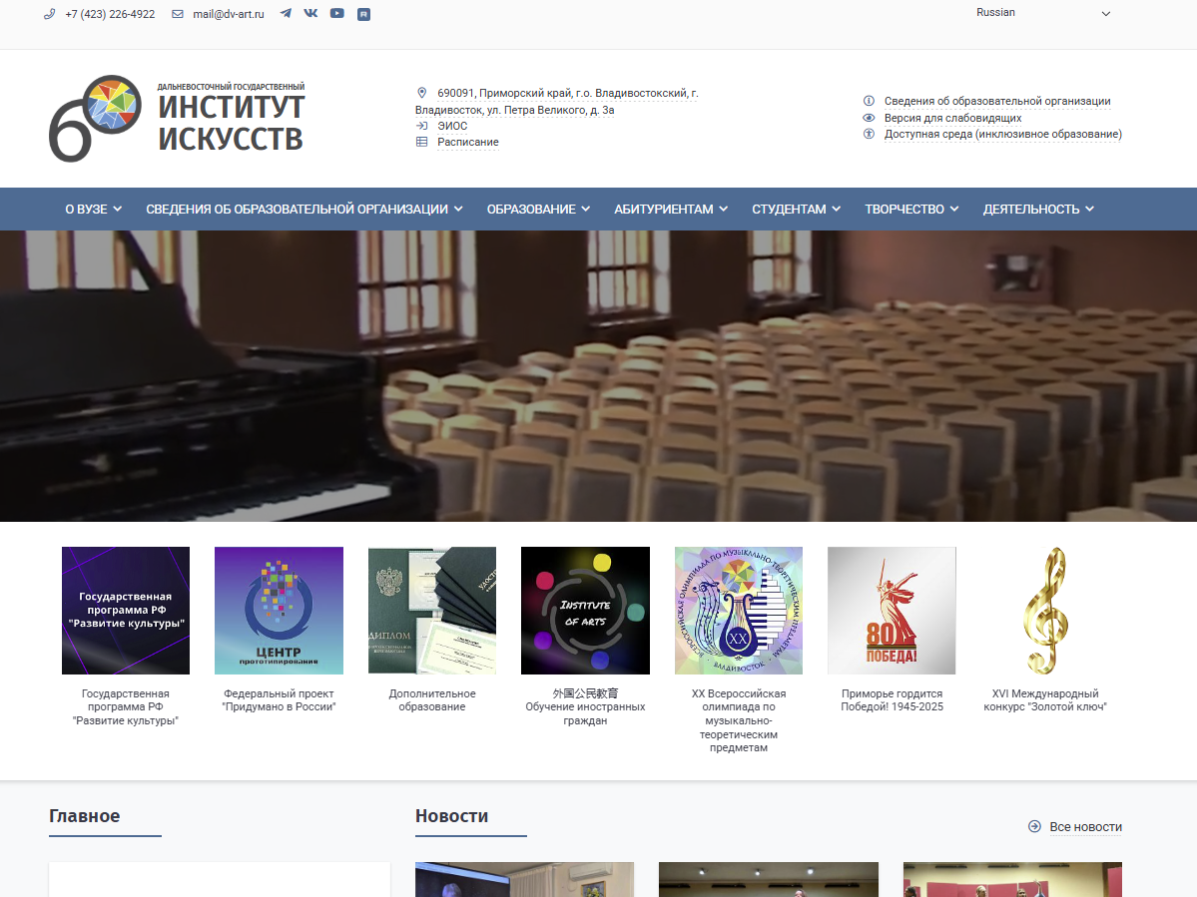
Task: Select the Дополнительное образование tile
Action: click(x=431, y=611)
